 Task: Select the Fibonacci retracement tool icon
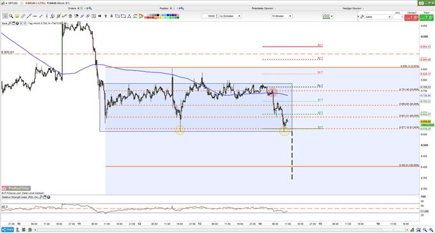coord(135,16)
